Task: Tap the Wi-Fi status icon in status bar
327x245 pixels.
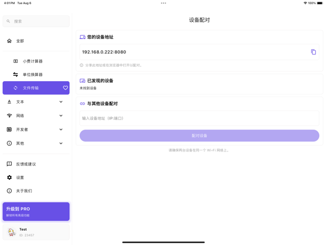Action: point(305,3)
